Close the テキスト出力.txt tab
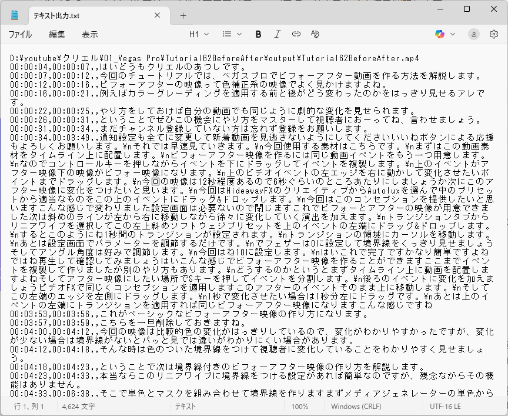Image resolution: width=508 pixels, height=416 pixels. click(x=158, y=15)
